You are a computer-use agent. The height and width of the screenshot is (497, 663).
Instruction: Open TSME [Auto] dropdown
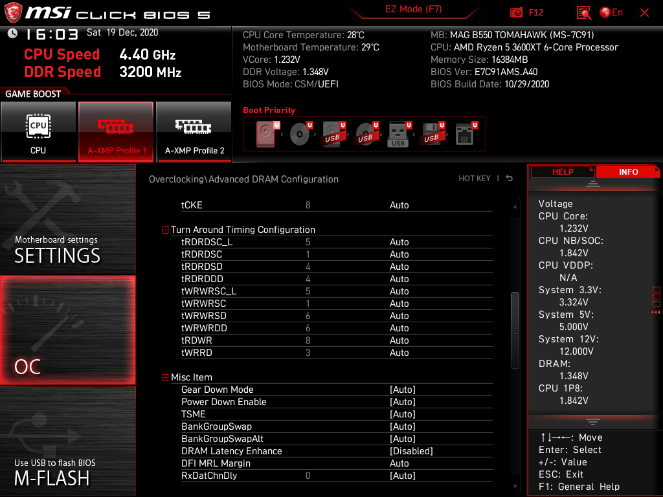coord(403,414)
